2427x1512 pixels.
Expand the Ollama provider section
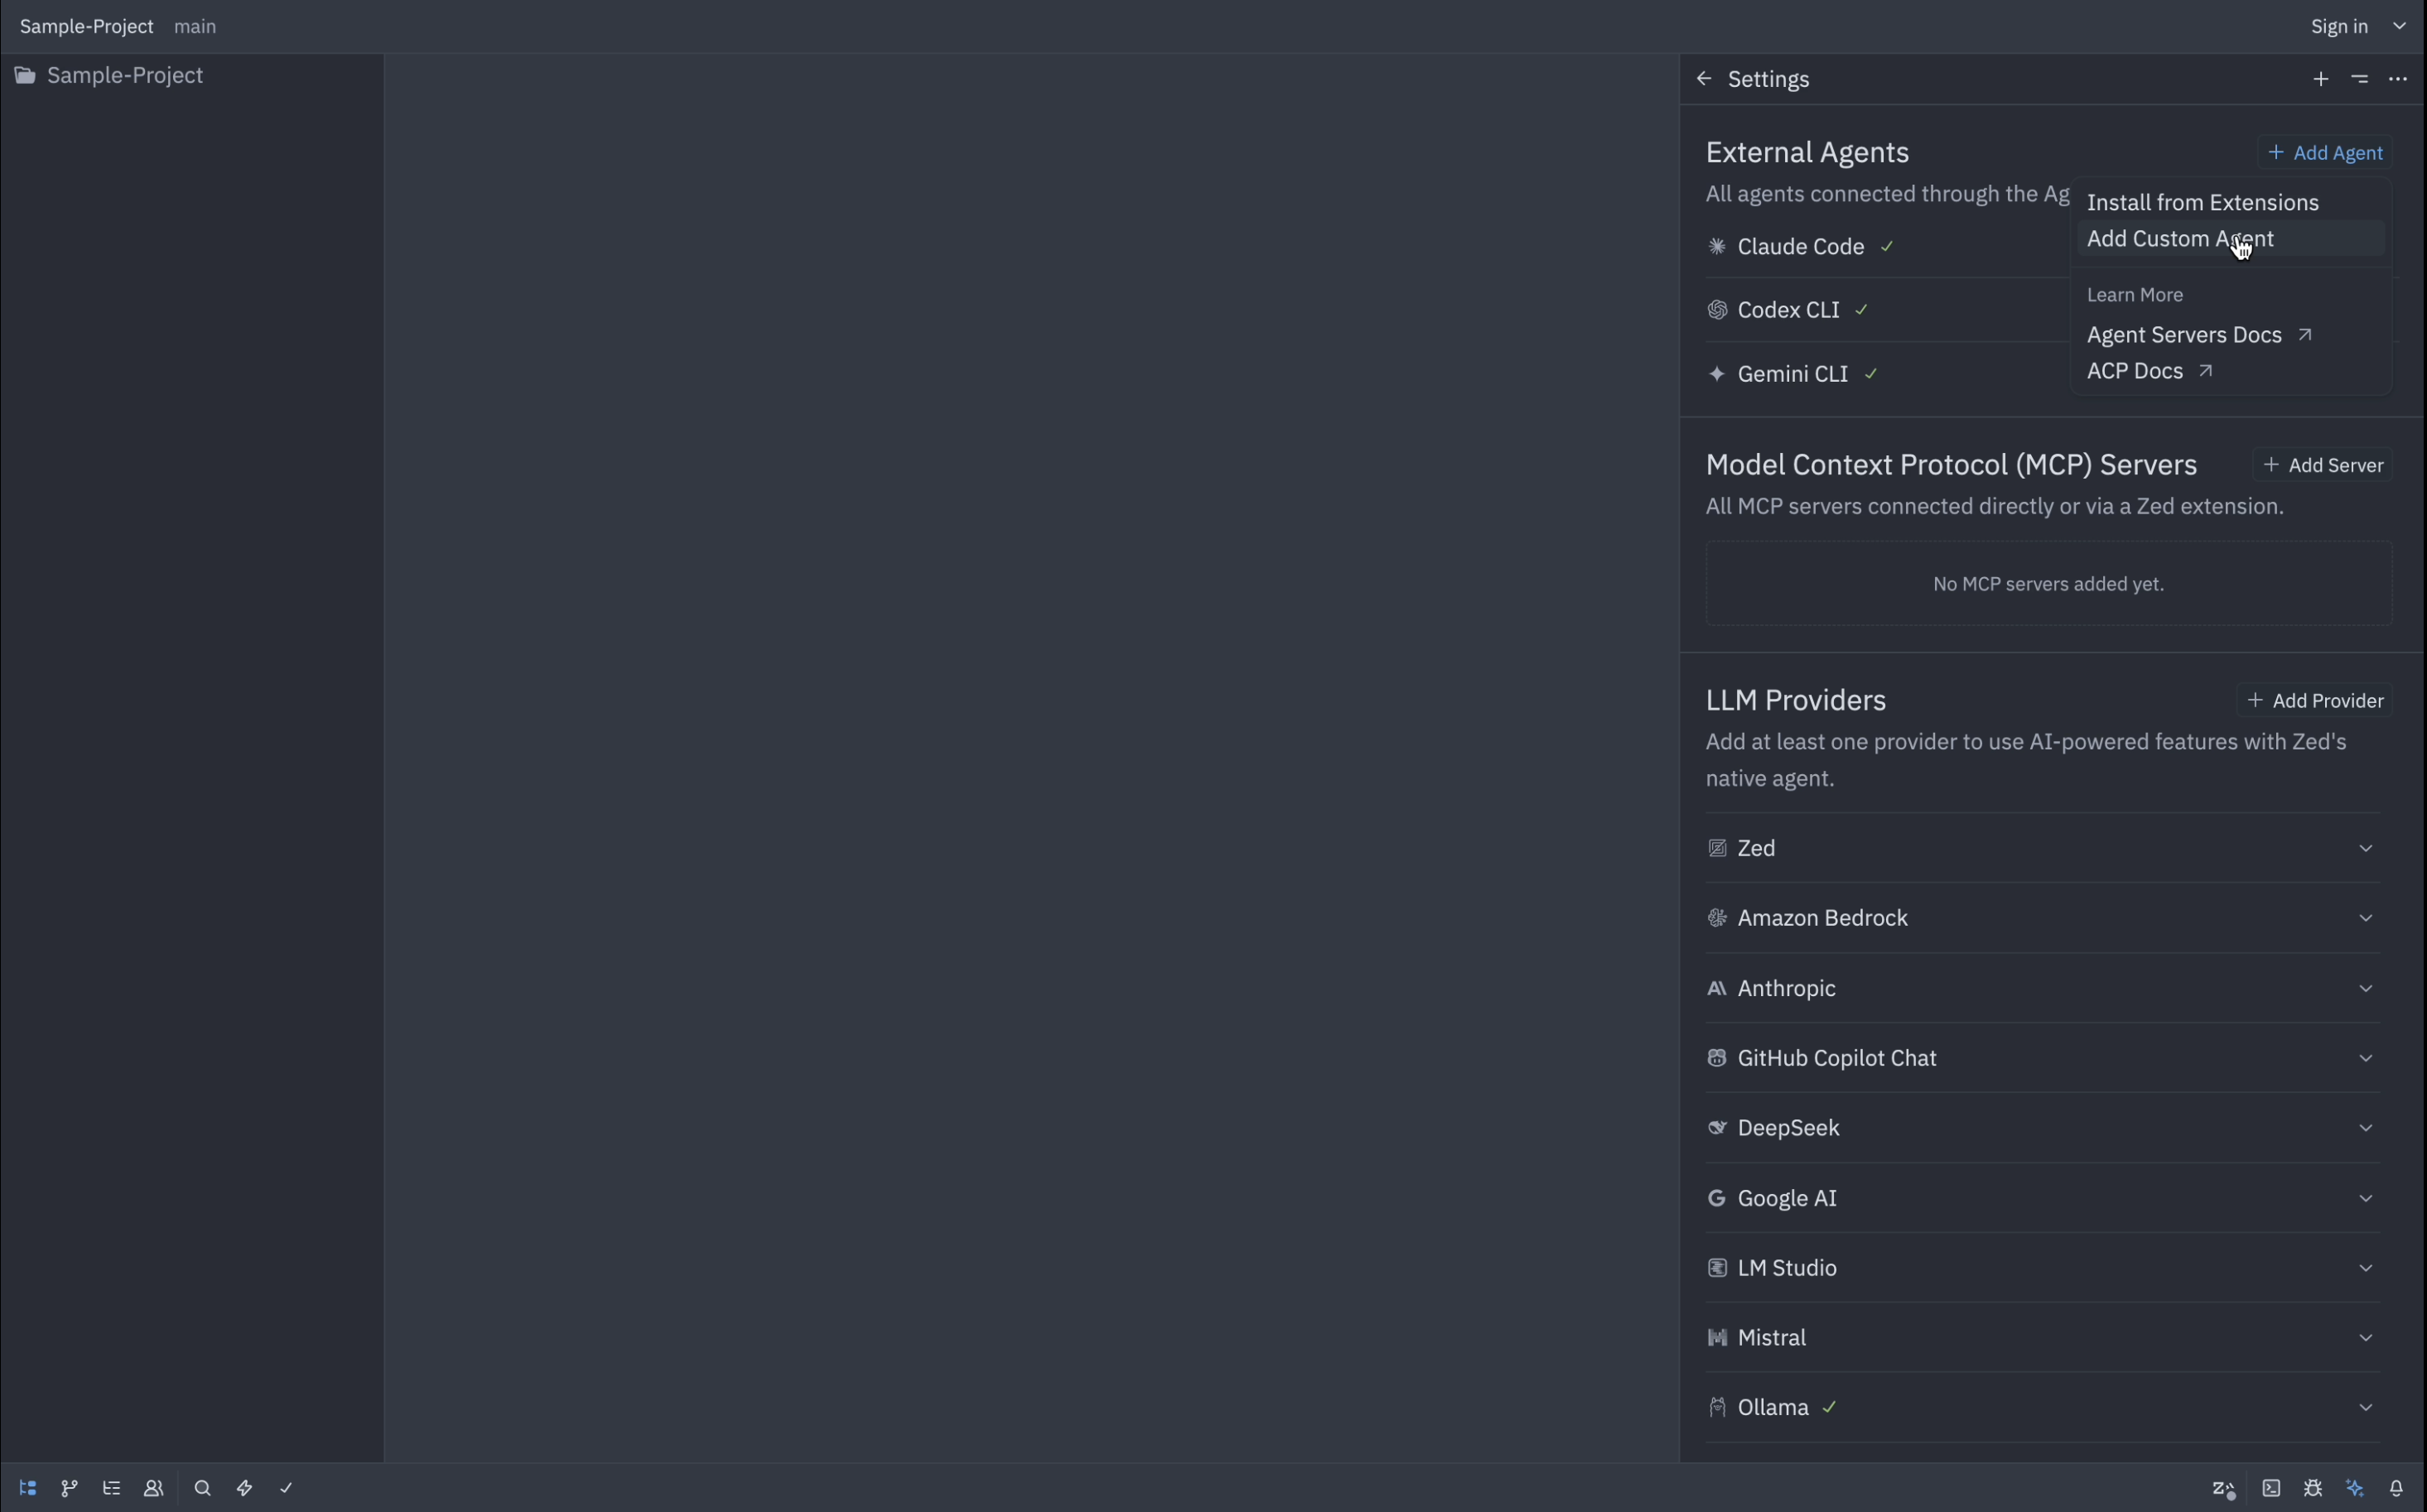coord(2367,1407)
